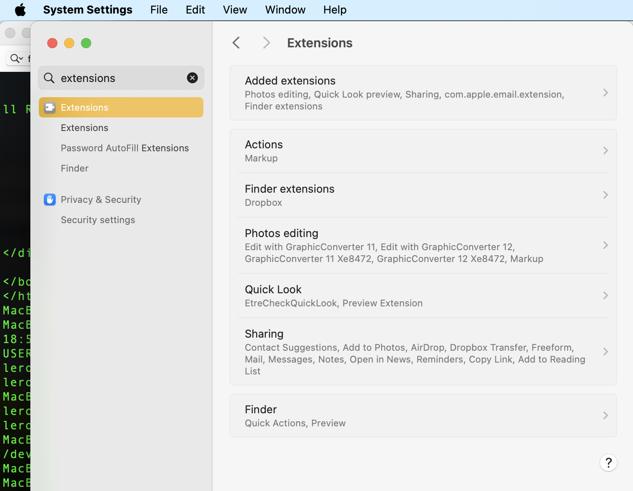Go back with the left arrow

(x=236, y=43)
